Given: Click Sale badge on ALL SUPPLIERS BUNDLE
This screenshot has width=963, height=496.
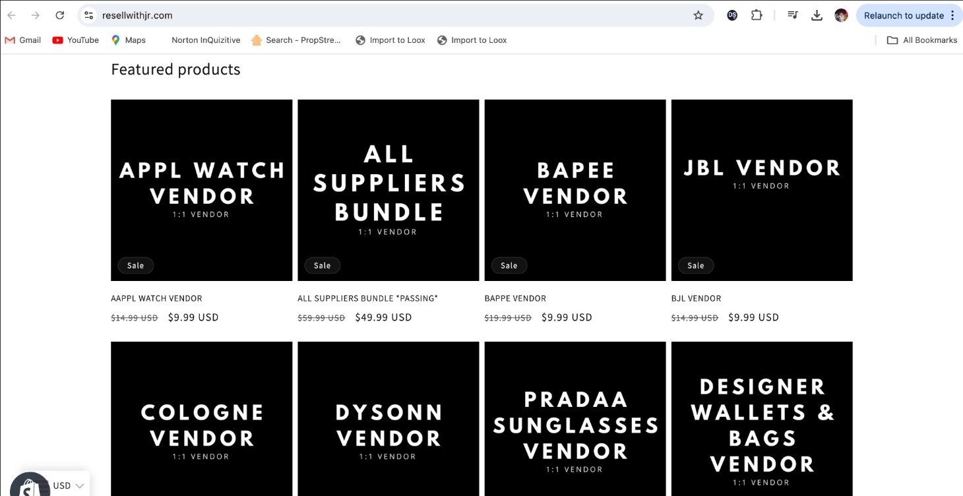Looking at the screenshot, I should (322, 265).
